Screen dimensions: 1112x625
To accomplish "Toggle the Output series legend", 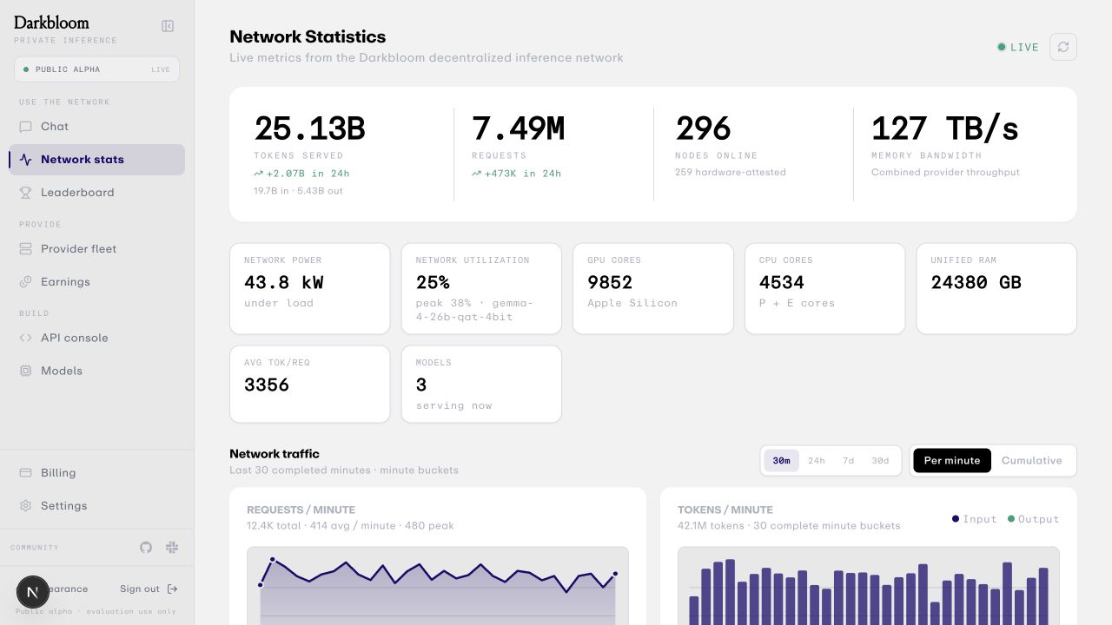I will (x=1034, y=519).
